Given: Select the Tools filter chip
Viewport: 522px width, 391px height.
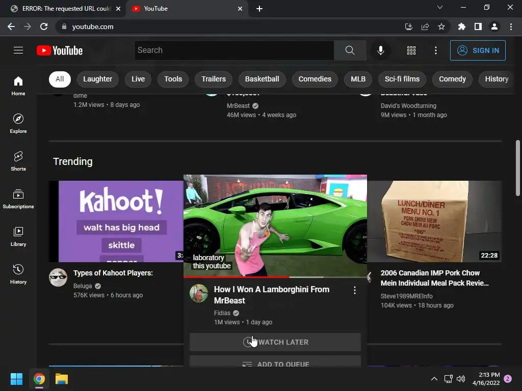Looking at the screenshot, I should click(173, 79).
